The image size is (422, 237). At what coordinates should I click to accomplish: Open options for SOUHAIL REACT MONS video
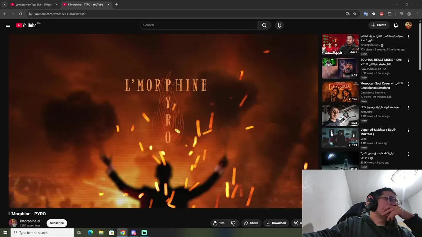[408, 60]
